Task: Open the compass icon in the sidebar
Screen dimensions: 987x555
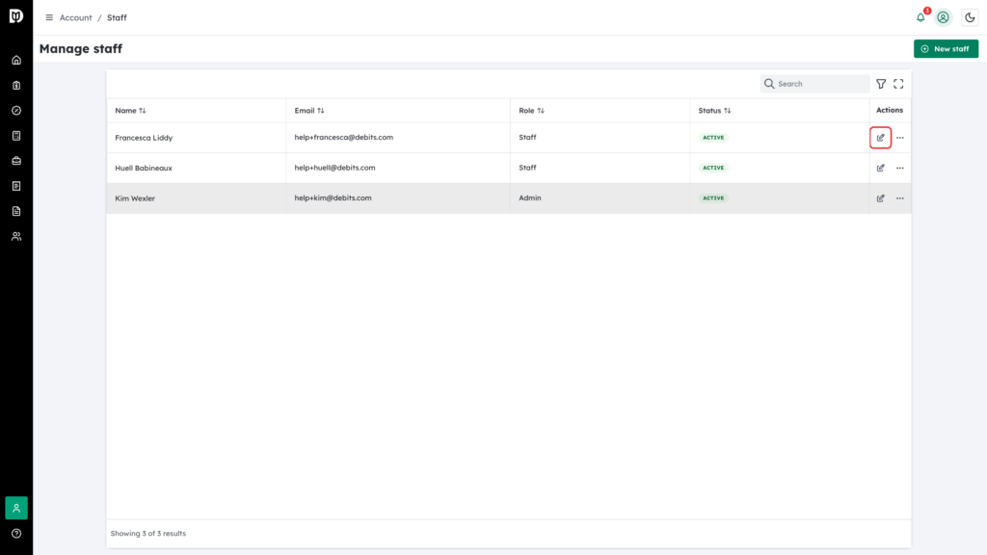Action: click(16, 111)
